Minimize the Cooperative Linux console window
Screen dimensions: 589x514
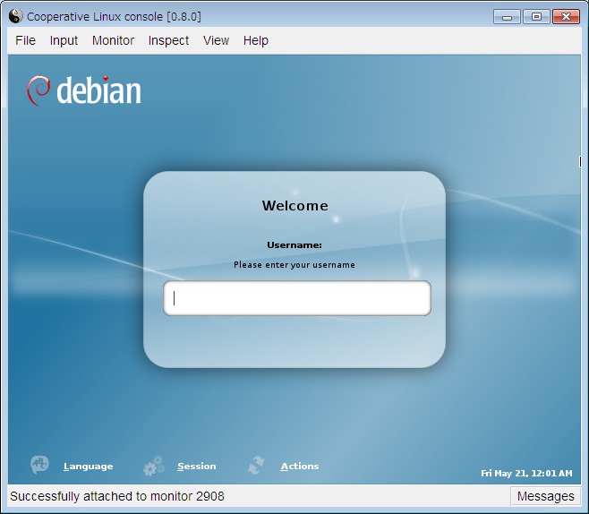[507, 16]
